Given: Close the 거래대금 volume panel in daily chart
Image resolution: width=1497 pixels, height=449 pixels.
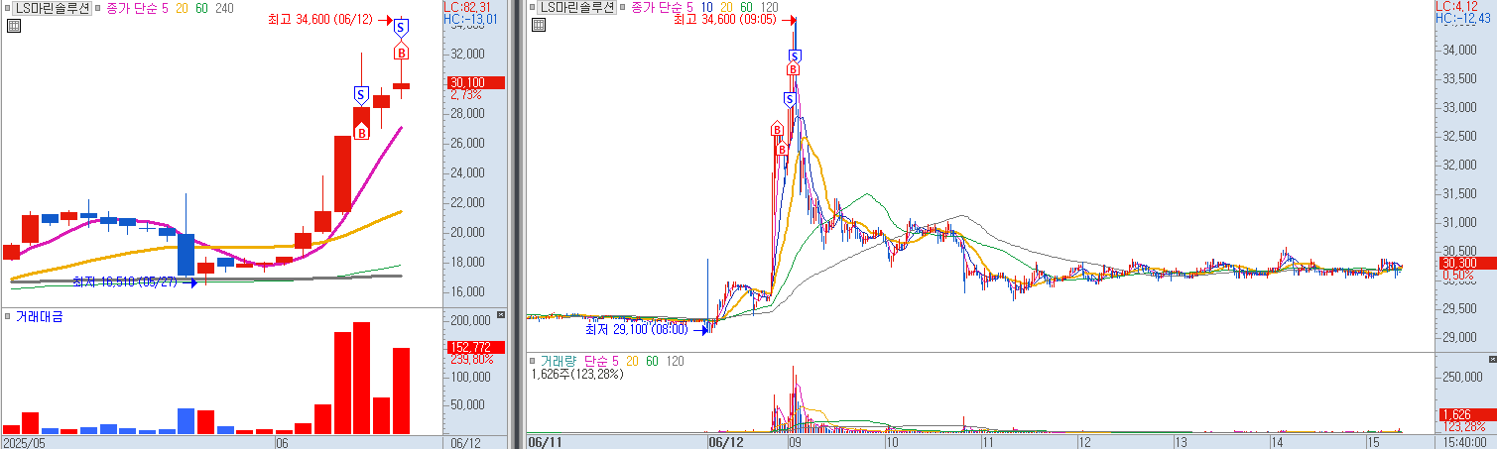Looking at the screenshot, I should 501,315.
